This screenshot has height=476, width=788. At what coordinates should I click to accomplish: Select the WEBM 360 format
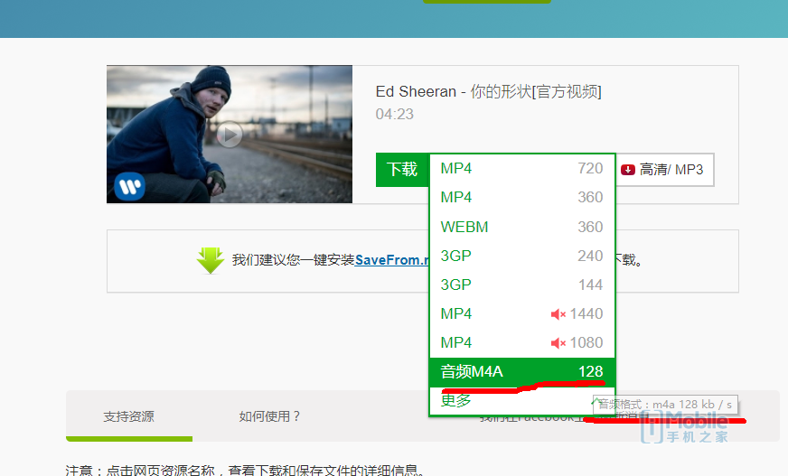(x=522, y=227)
